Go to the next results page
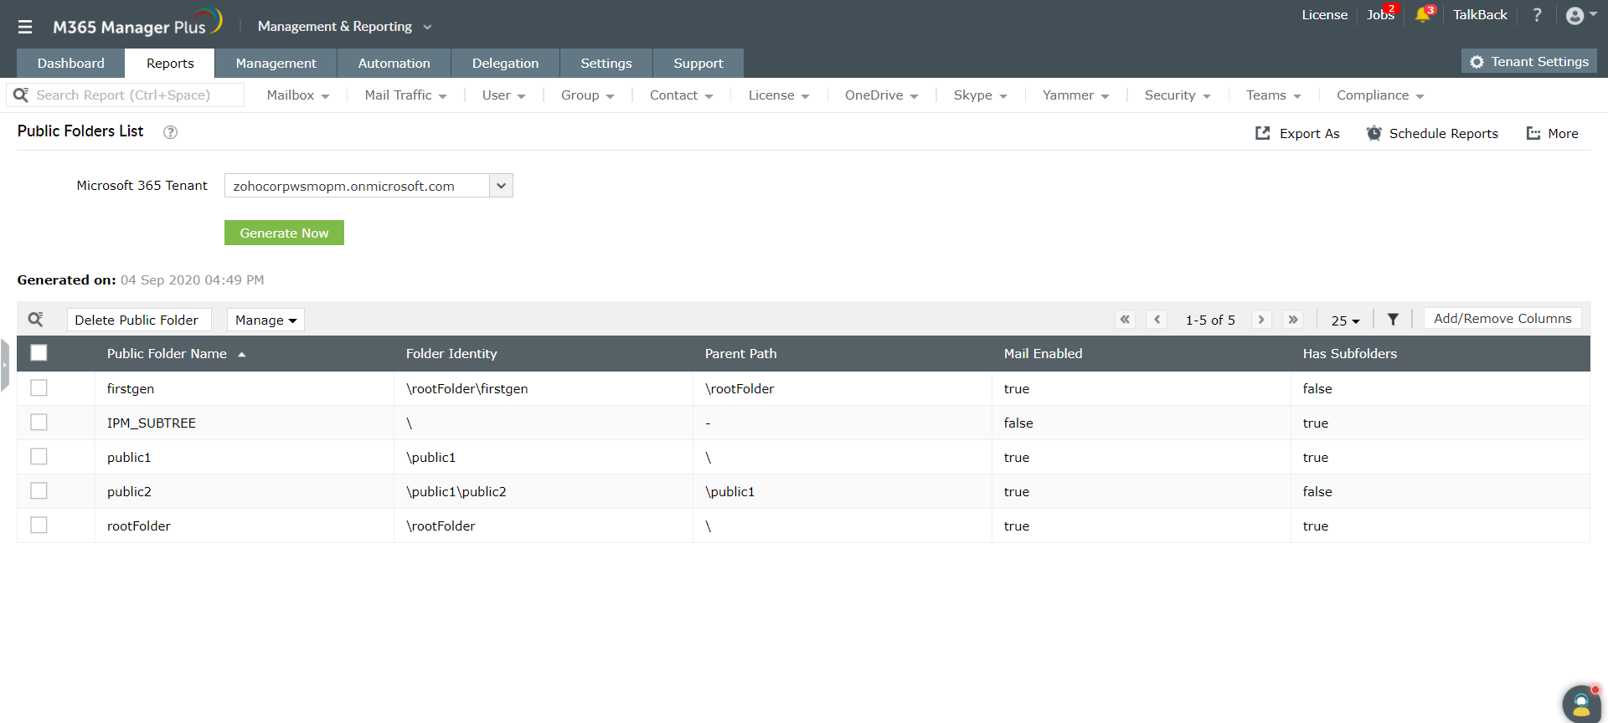 (x=1261, y=320)
